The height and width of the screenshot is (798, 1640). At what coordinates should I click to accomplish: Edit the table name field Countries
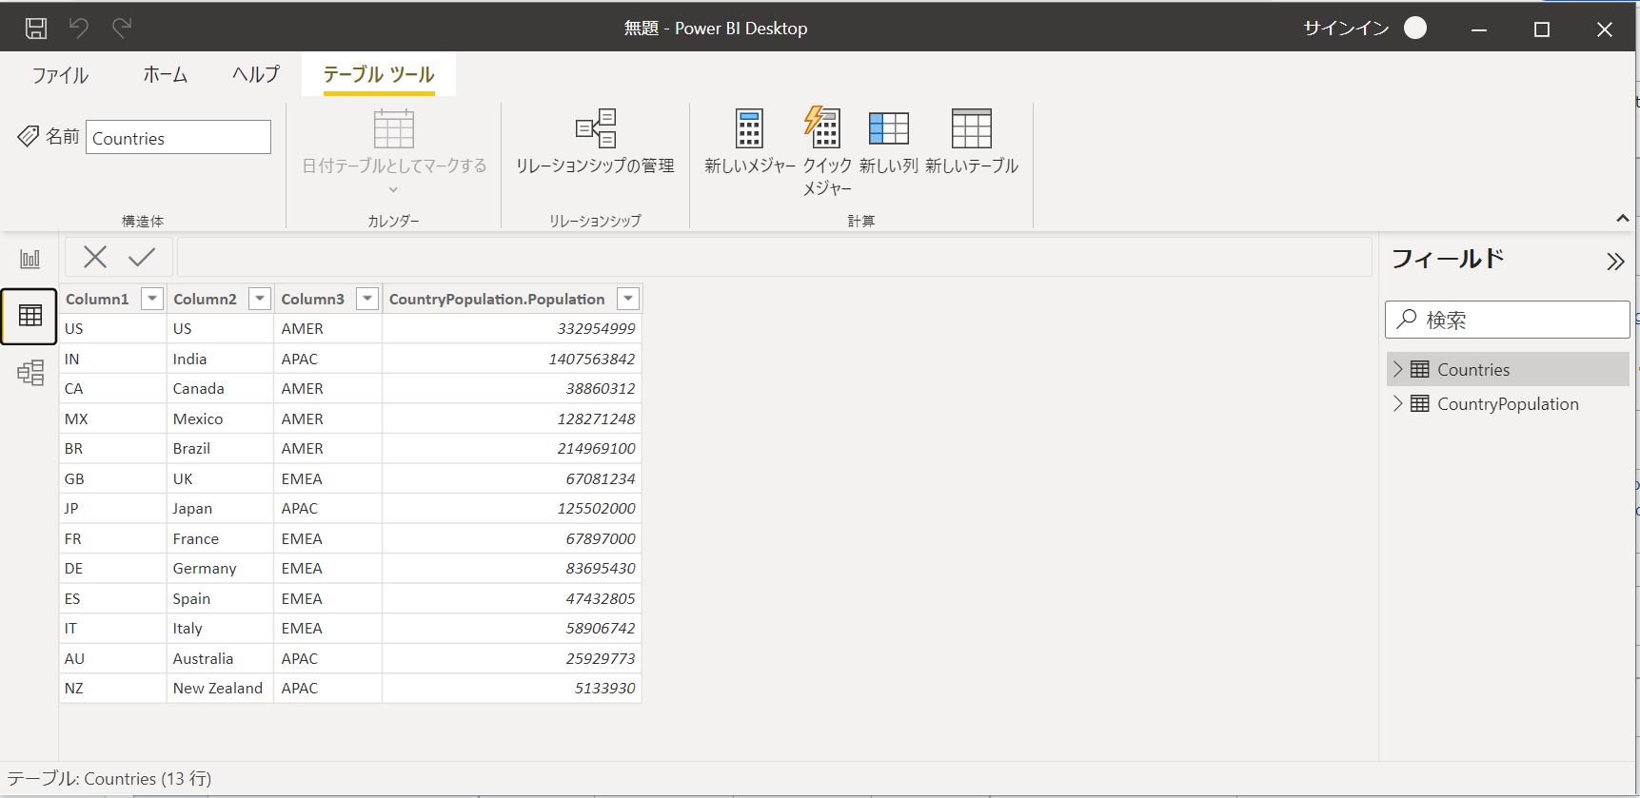click(178, 137)
